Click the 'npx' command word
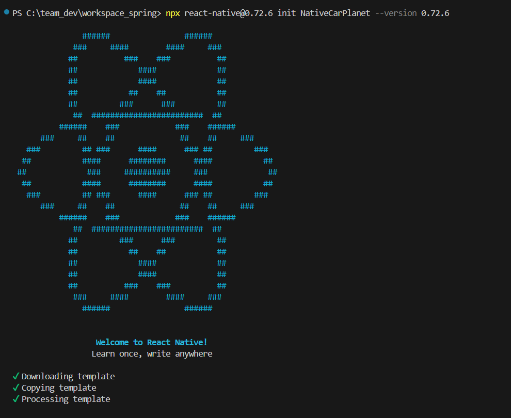Image resolution: width=511 pixels, height=418 pixels. [x=173, y=14]
